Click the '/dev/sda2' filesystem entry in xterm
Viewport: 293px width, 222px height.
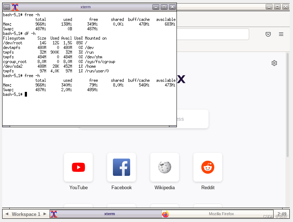[x=13, y=66]
